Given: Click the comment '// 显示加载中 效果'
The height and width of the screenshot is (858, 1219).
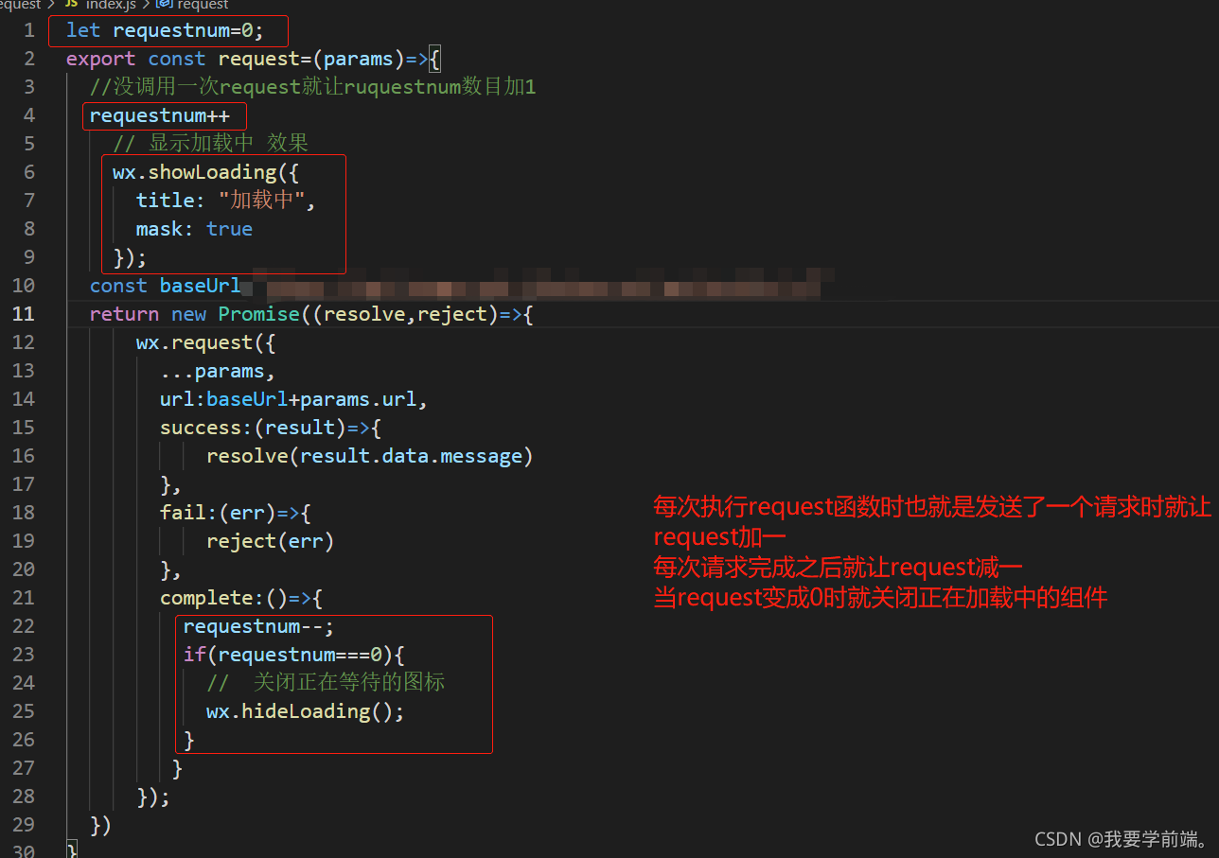Looking at the screenshot, I should click(x=210, y=144).
